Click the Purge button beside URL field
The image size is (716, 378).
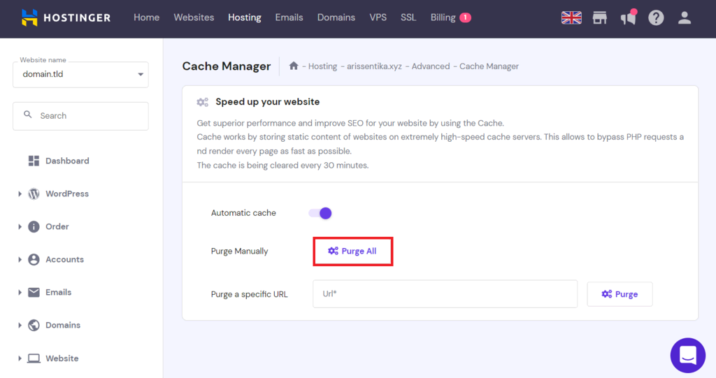(x=620, y=294)
